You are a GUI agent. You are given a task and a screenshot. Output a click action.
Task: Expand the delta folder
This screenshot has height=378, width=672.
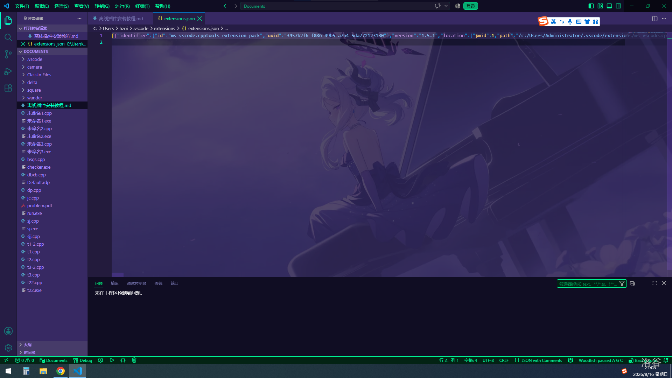(52, 82)
